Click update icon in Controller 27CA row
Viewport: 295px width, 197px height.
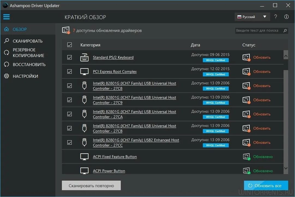246,114
